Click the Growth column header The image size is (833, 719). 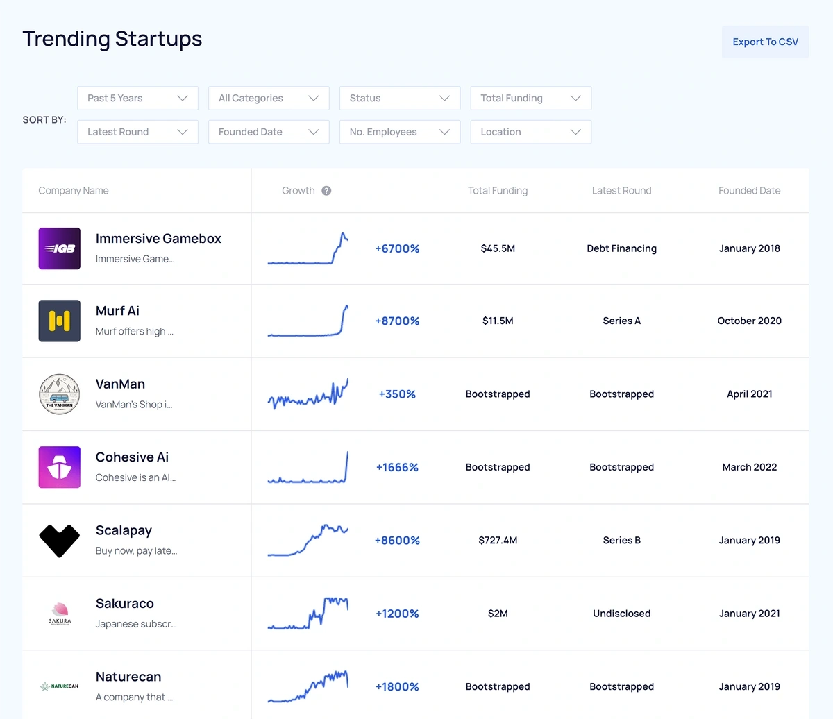point(298,191)
